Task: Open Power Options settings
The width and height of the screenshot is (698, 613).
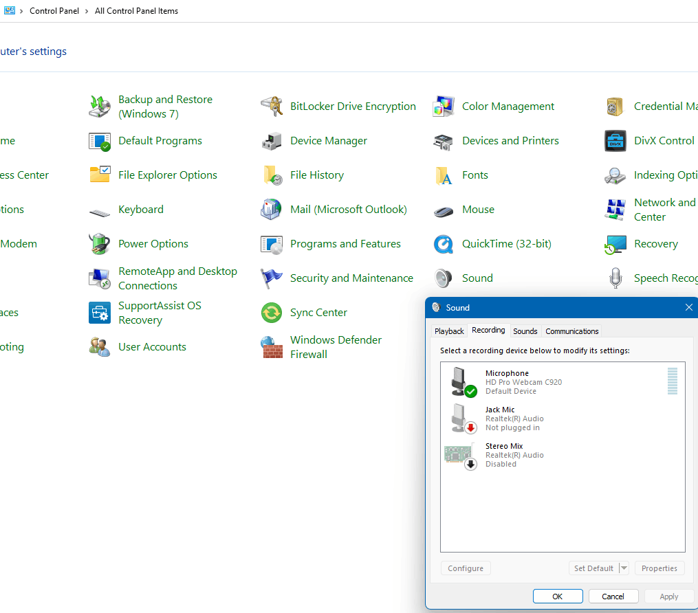Action: [153, 244]
